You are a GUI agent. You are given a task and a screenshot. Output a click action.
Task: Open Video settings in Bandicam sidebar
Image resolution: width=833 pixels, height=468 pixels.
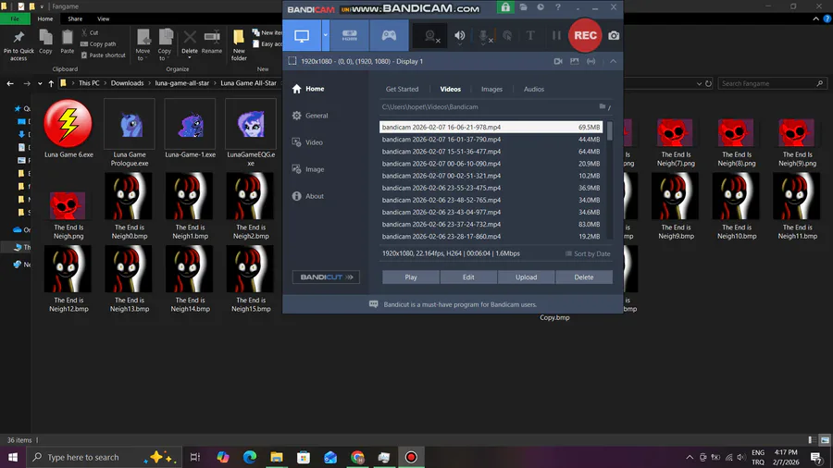click(307, 142)
